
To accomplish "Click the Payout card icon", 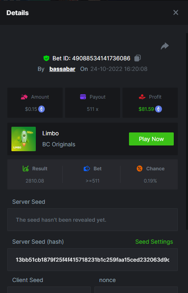I will (x=83, y=97).
